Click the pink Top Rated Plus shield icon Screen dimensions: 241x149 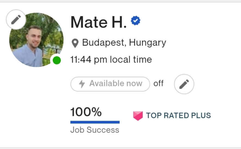pyautogui.click(x=138, y=116)
